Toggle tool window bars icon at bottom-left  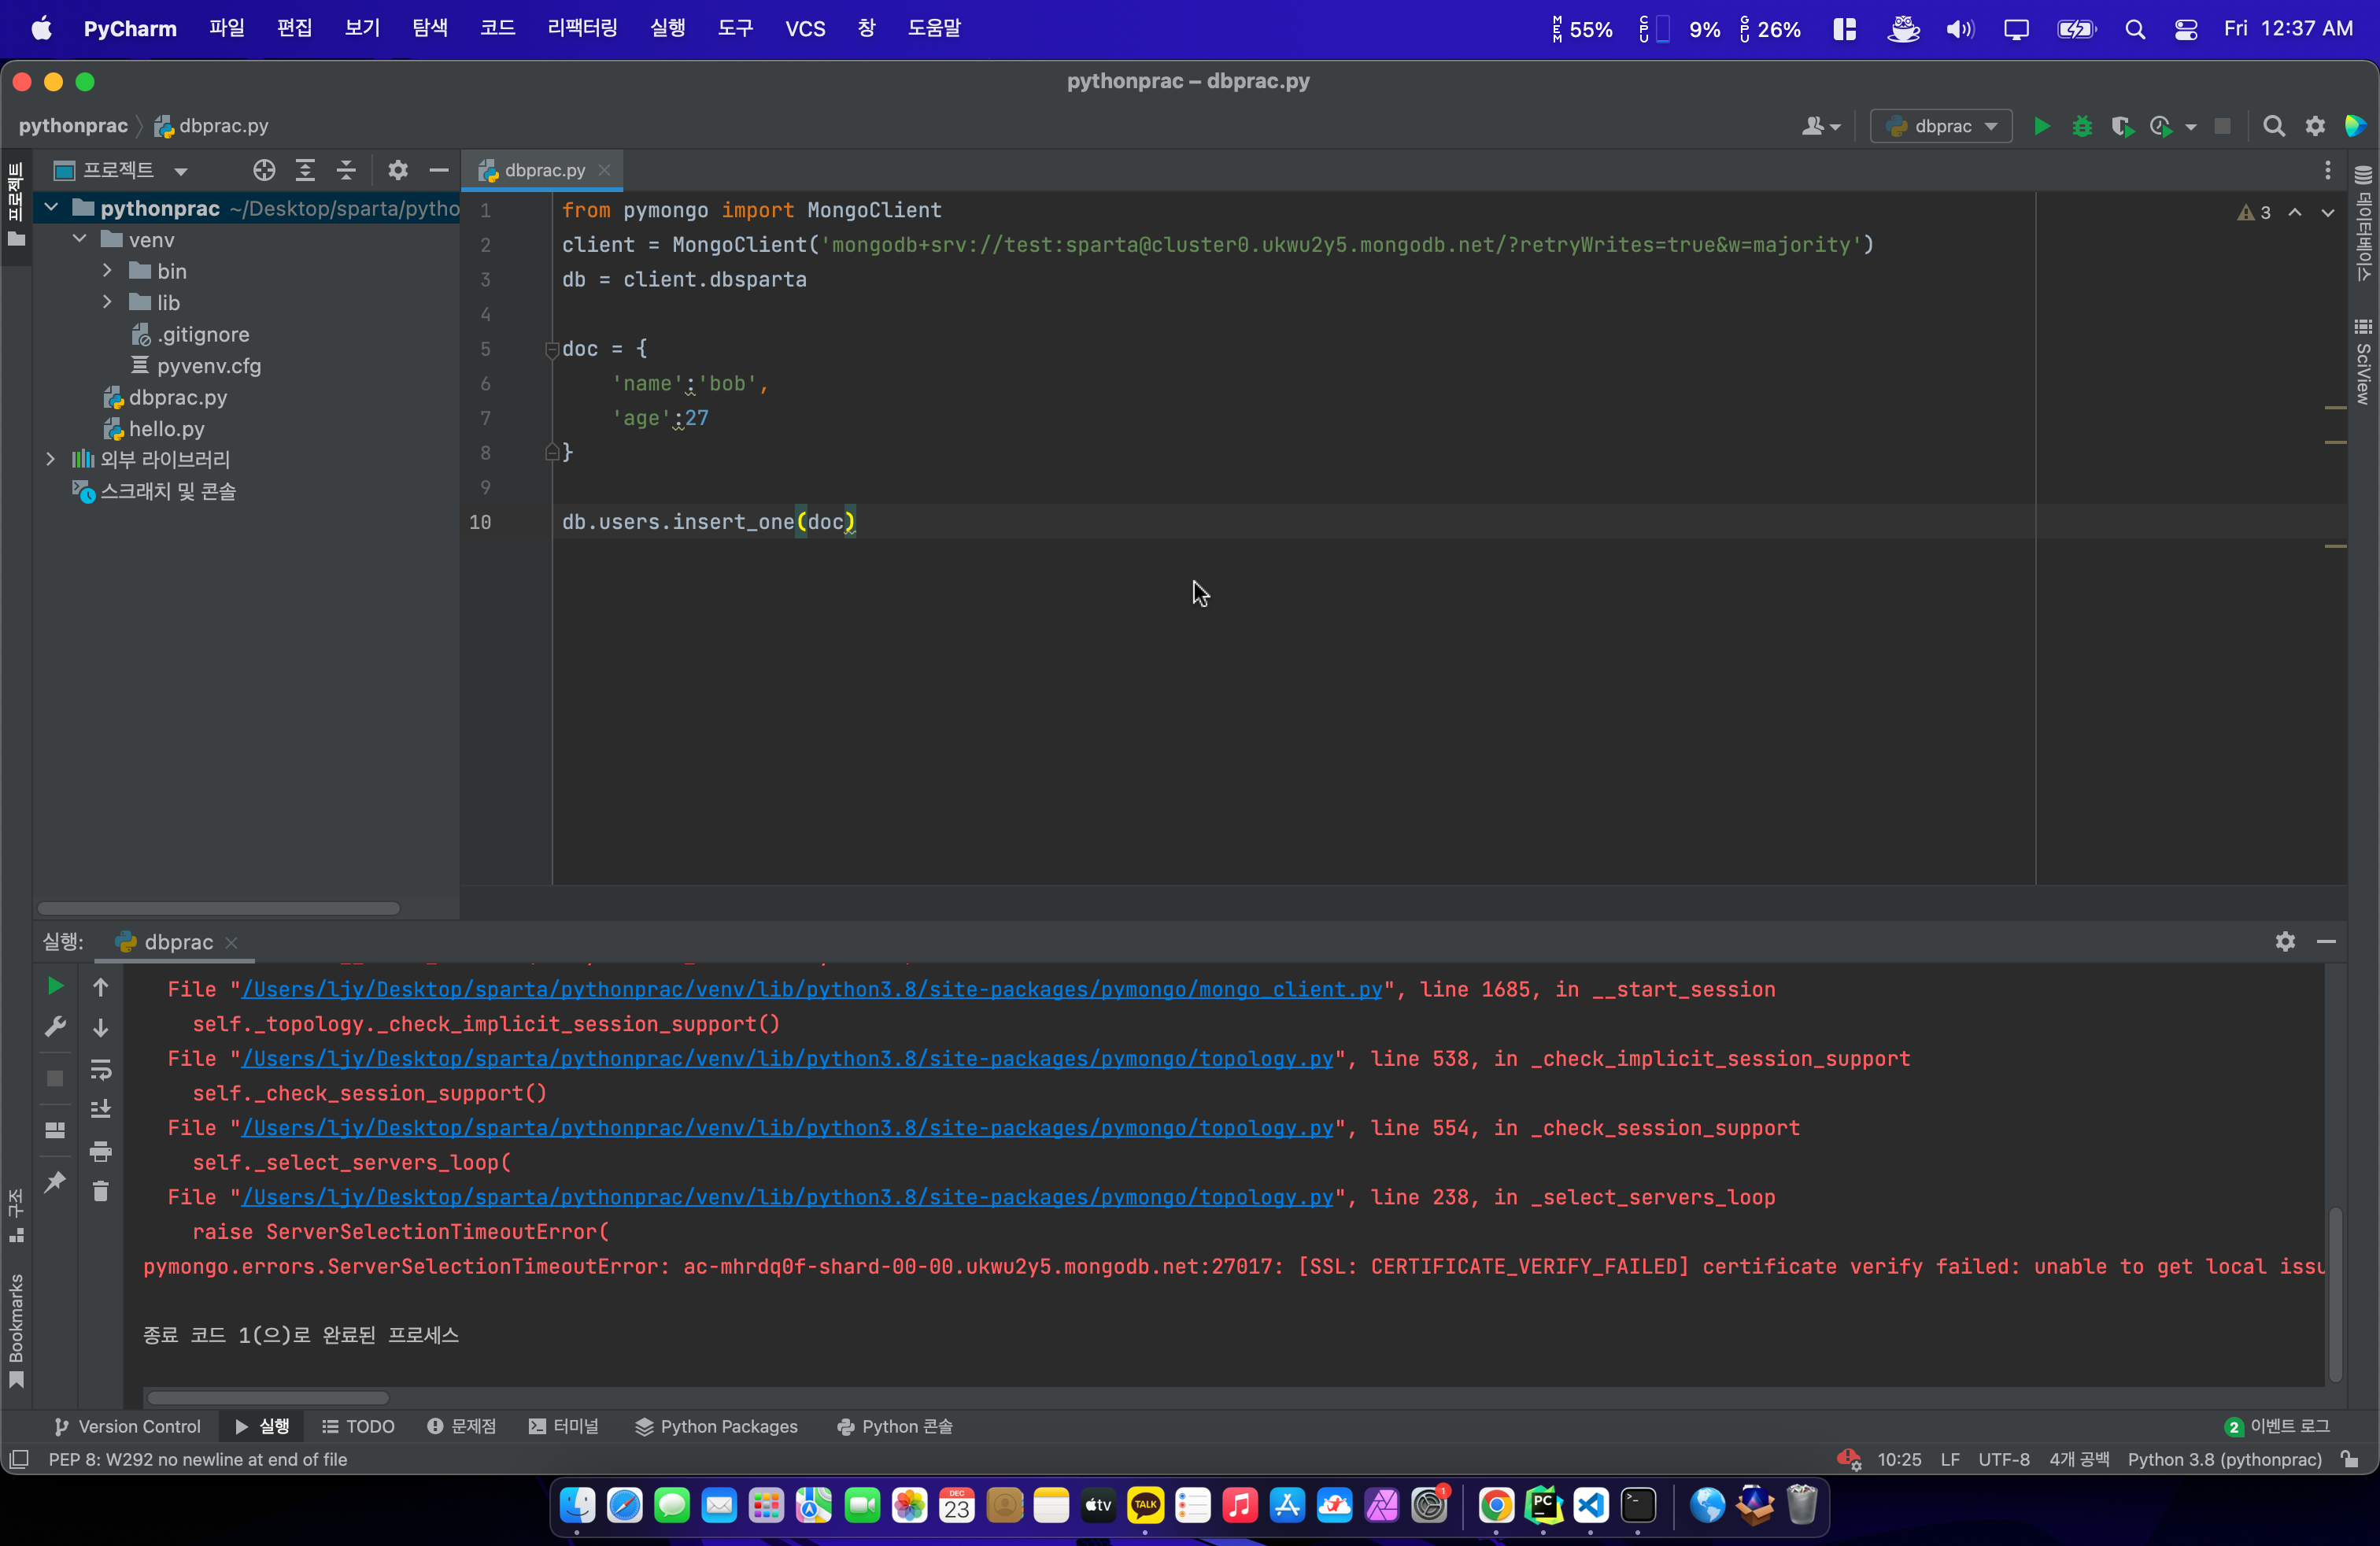(x=18, y=1459)
